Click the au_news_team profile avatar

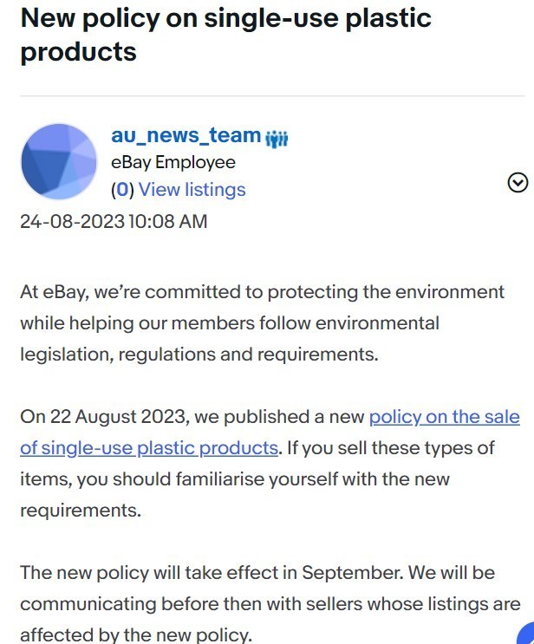pos(59,161)
